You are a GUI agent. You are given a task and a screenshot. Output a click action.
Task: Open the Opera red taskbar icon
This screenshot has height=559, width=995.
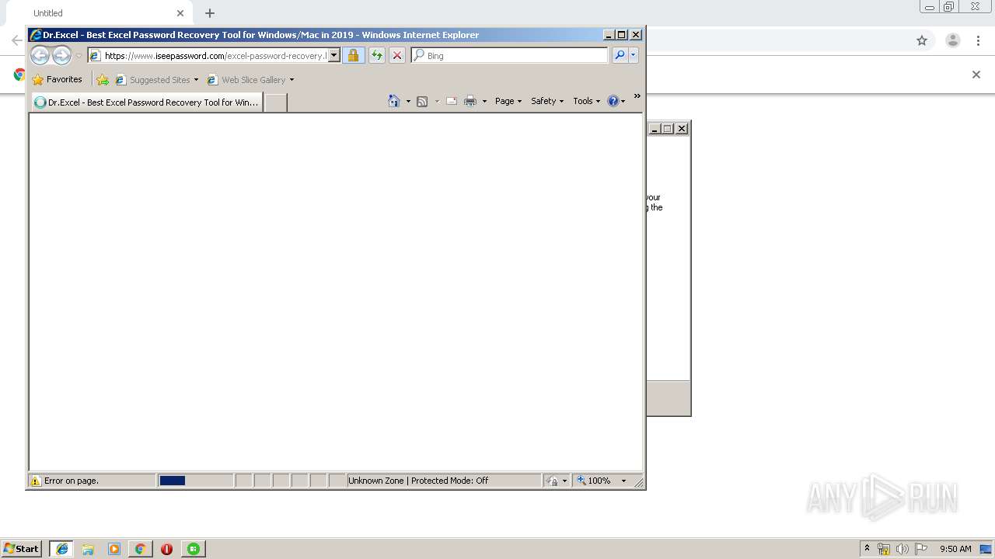[x=166, y=549]
